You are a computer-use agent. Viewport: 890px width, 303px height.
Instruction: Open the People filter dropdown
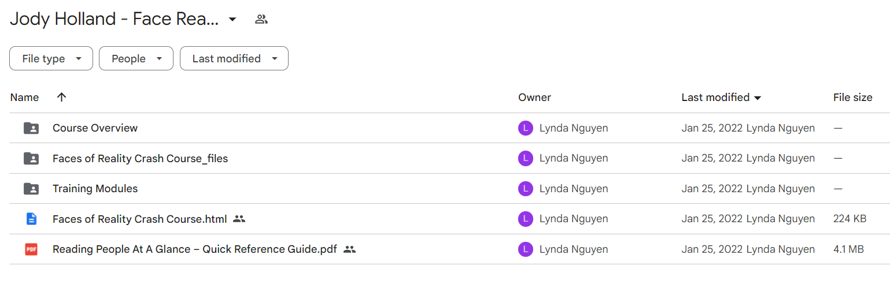[x=136, y=58]
